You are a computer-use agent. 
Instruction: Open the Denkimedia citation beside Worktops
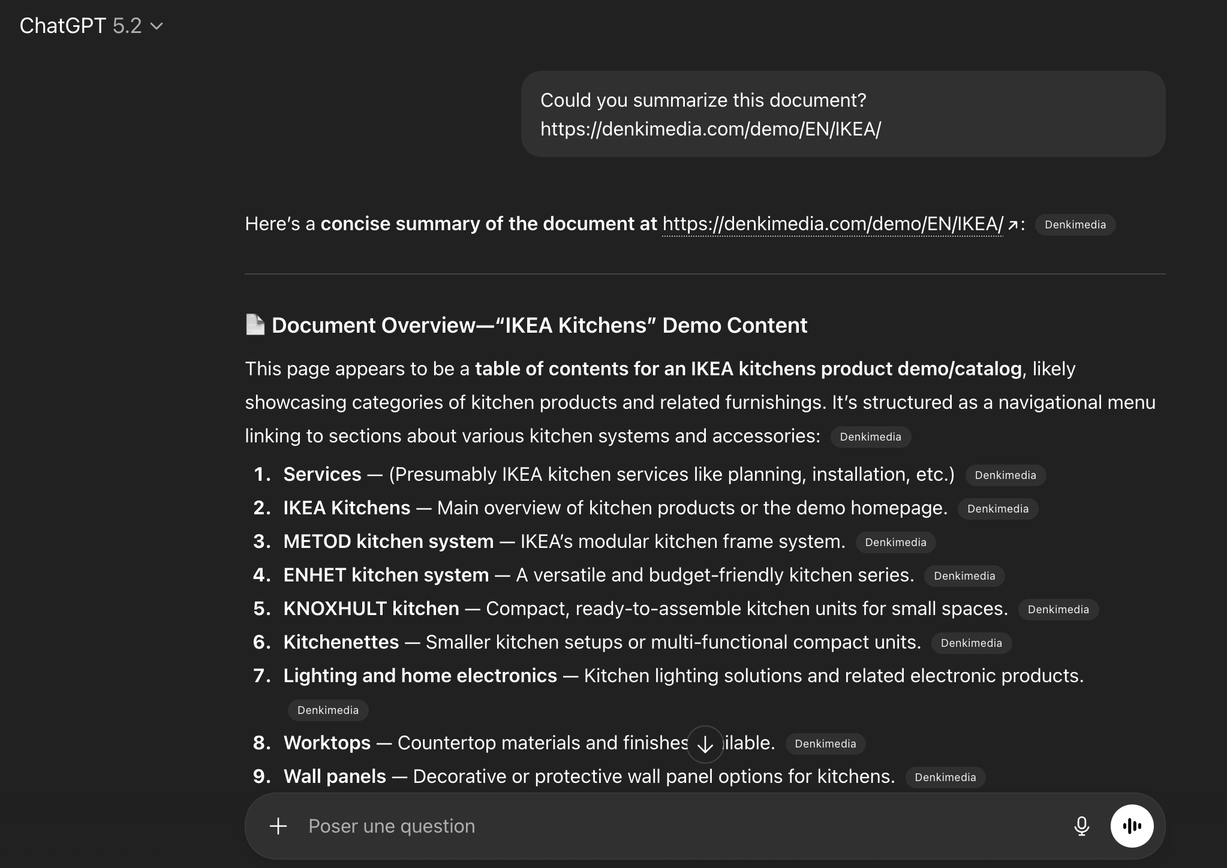[x=825, y=743]
